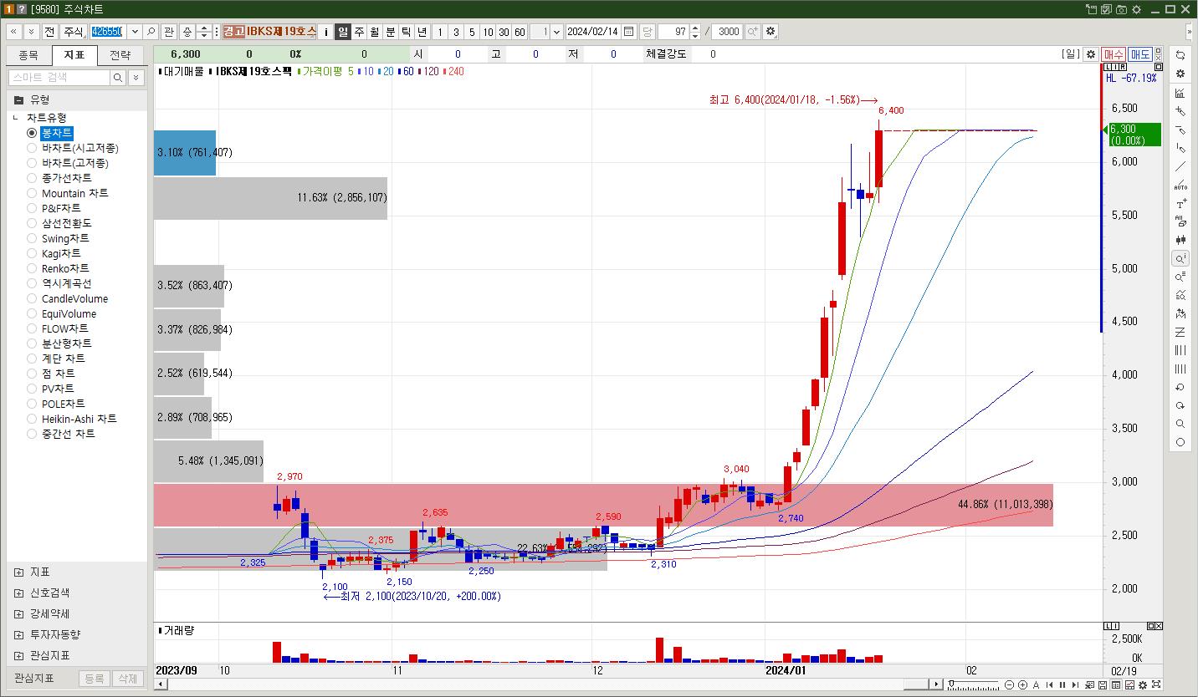Click the refresh/rotate icon at the top of the right toolbar
The height and width of the screenshot is (697, 1198).
pos(1180,55)
